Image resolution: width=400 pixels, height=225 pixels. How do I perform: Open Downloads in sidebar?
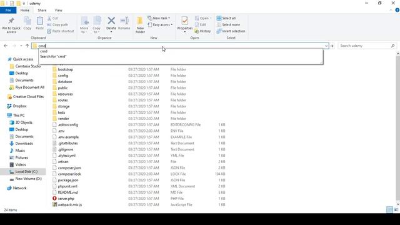tap(21, 144)
